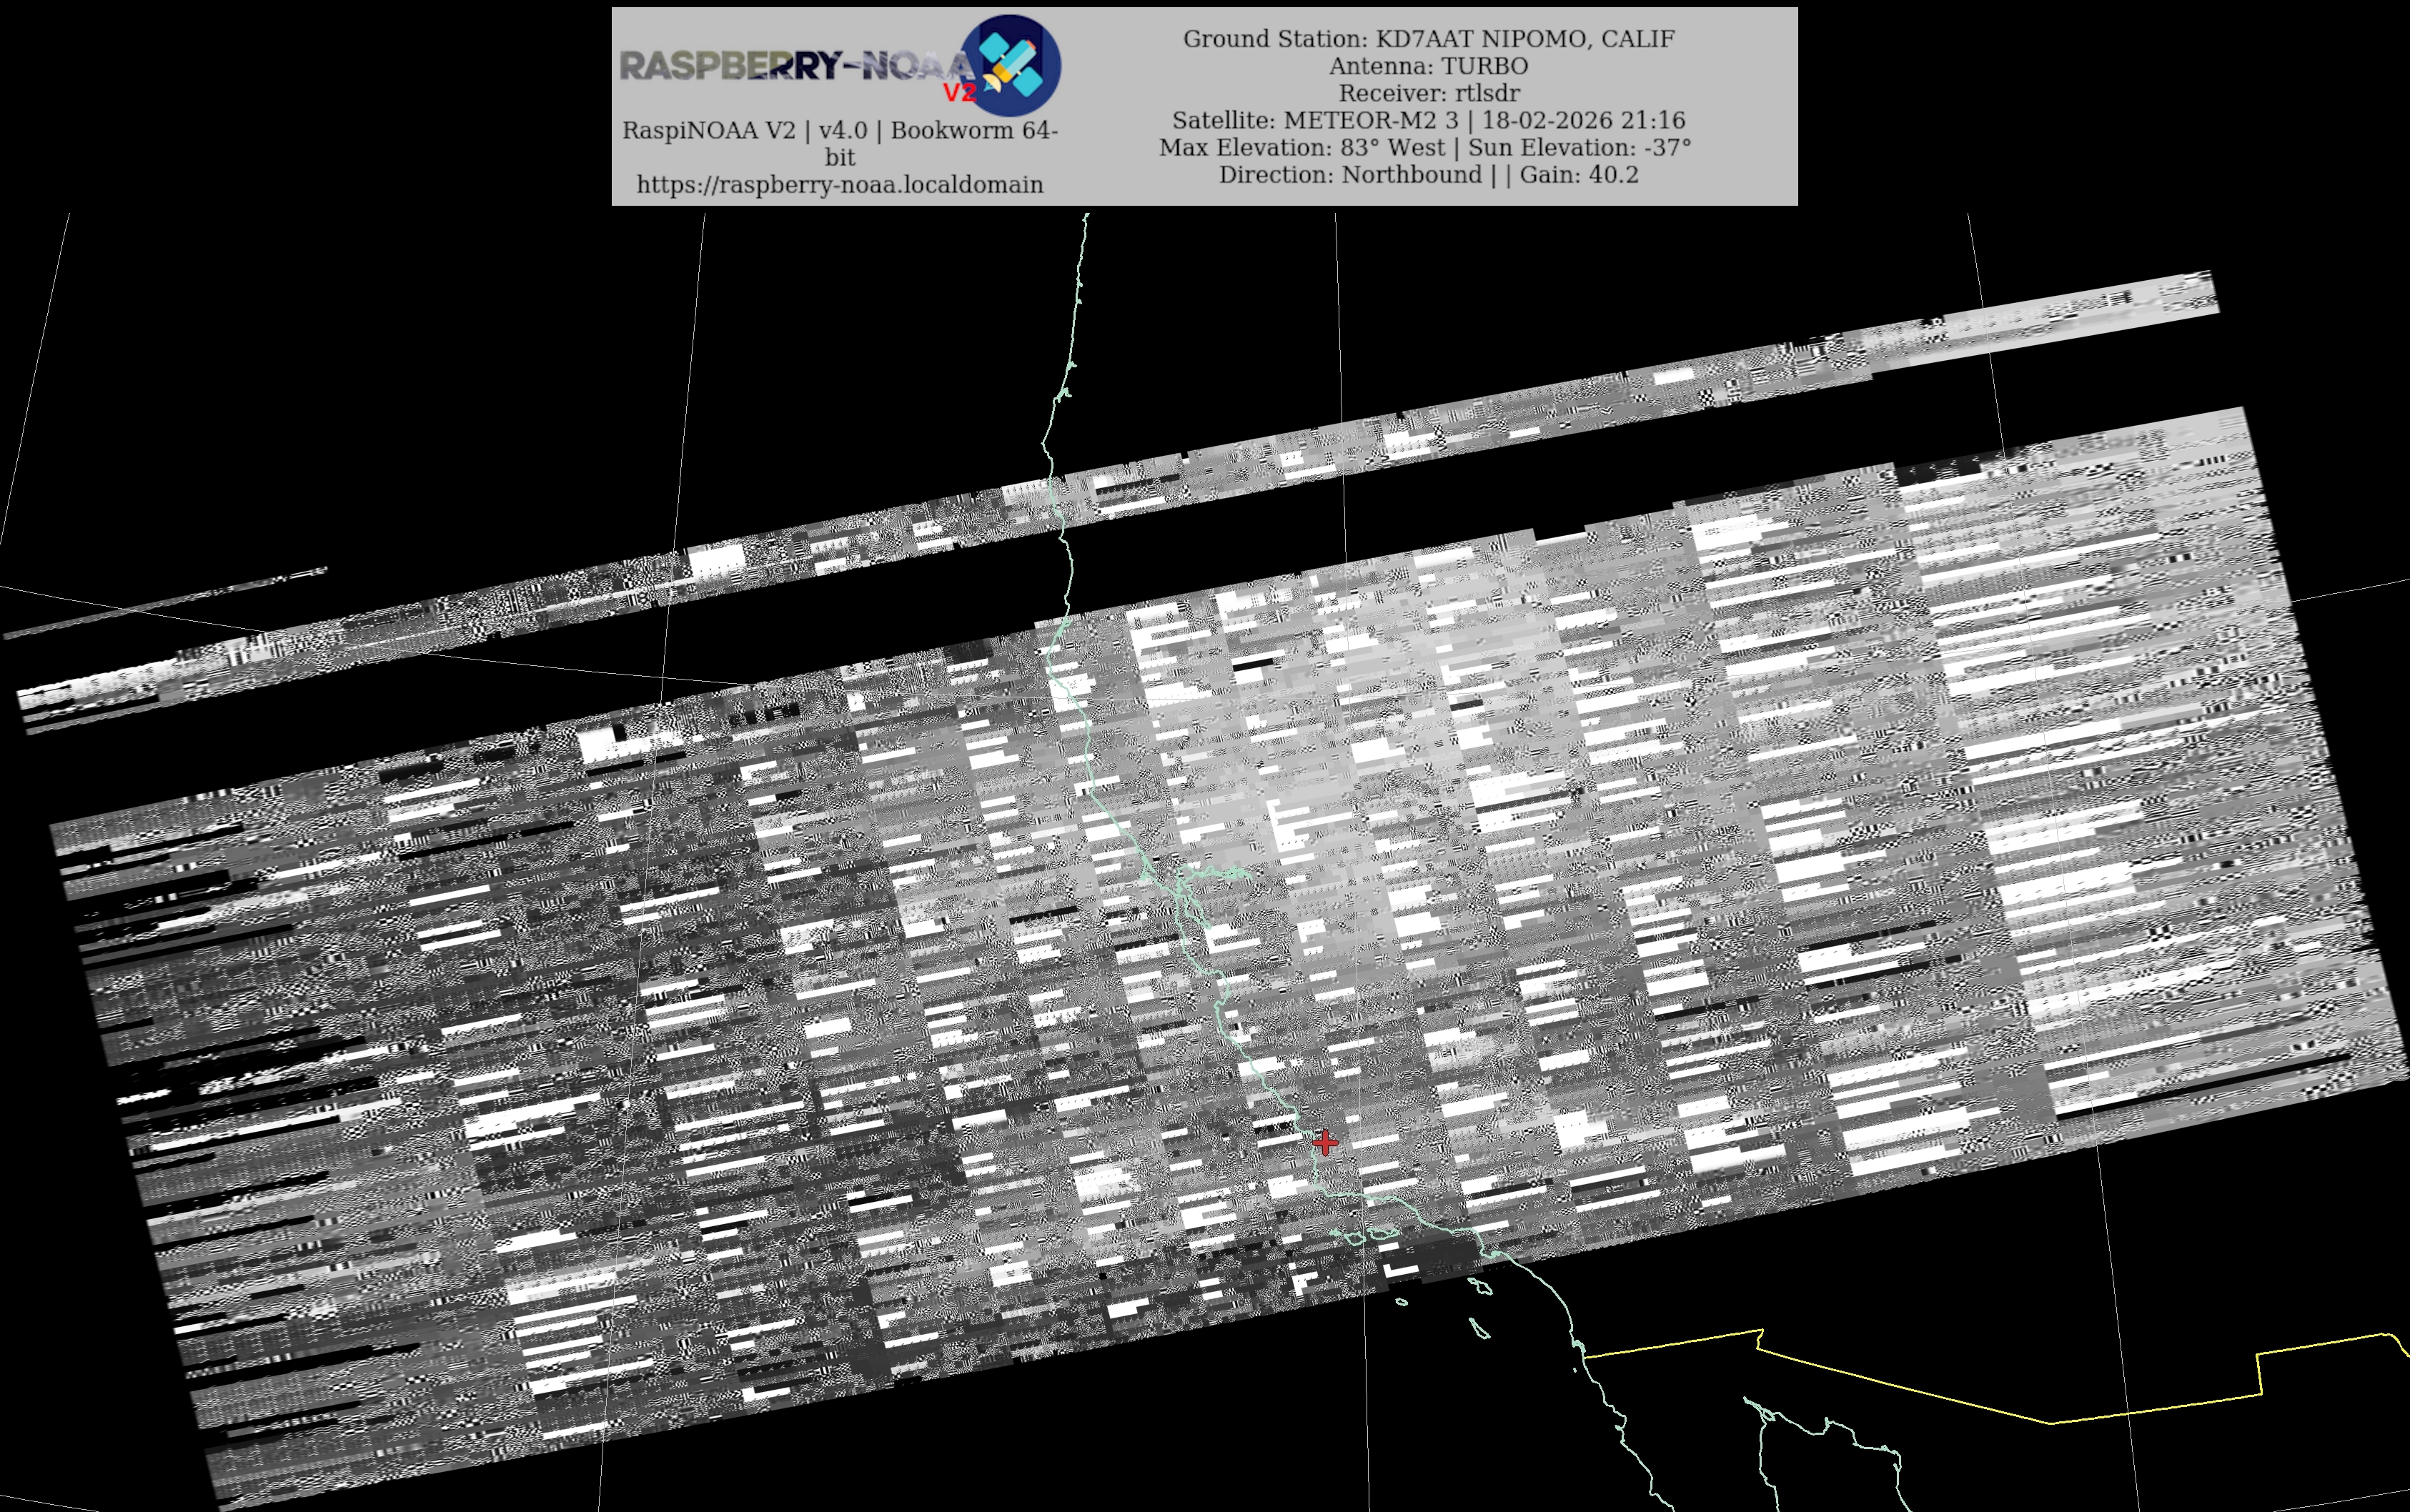
Task: Click the red cross ground station marker
Action: 1325,1142
